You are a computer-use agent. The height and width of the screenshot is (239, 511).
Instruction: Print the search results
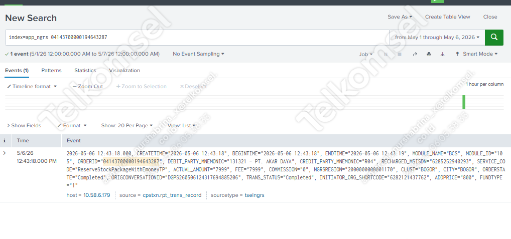429,54
